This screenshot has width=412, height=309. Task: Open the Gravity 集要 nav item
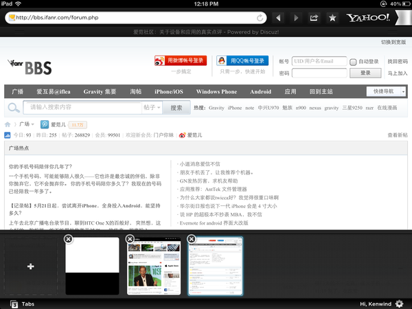pyautogui.click(x=100, y=91)
